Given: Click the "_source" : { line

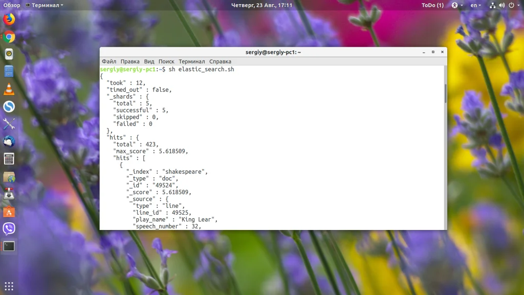Looking at the screenshot, I should tap(147, 199).
